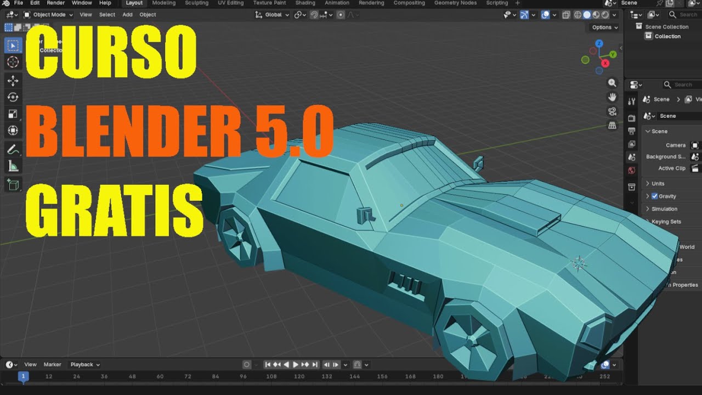The height and width of the screenshot is (395, 702).
Task: Select the Measure tool
Action: coord(13,166)
